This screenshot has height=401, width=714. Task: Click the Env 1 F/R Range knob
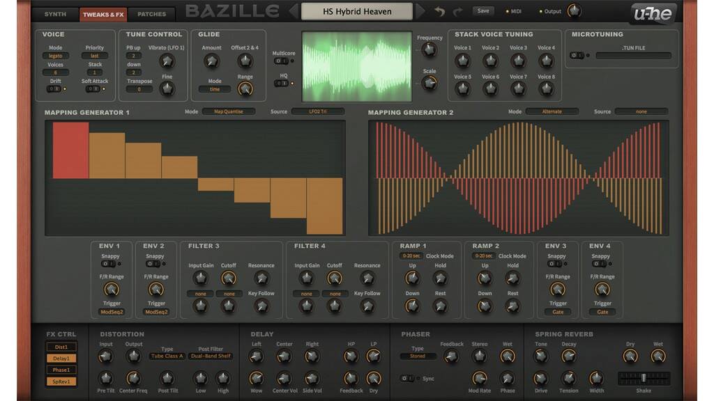[x=111, y=289]
